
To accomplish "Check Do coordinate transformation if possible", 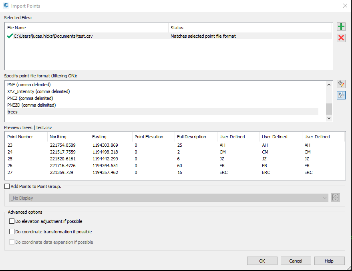I will click(12, 231).
